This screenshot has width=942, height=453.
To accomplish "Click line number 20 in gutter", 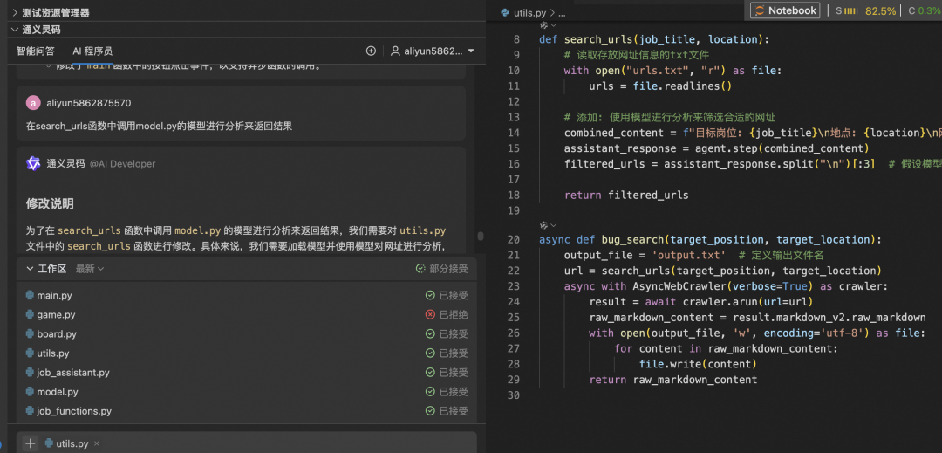I will point(513,240).
